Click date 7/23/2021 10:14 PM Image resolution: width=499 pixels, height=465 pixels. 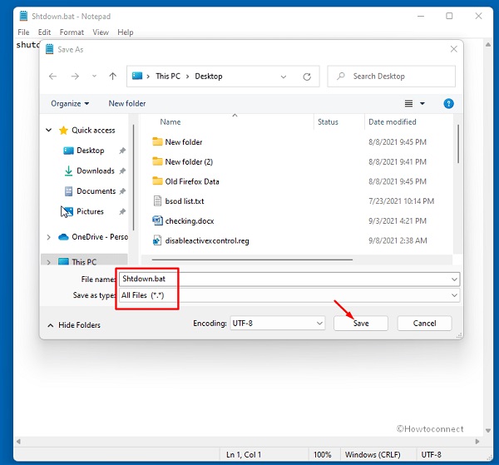(x=402, y=201)
